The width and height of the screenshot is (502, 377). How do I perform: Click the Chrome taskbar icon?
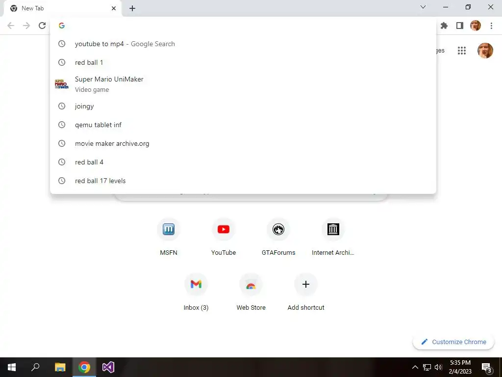pos(84,367)
